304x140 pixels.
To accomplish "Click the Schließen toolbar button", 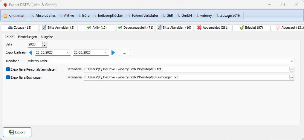I will 14,16.
